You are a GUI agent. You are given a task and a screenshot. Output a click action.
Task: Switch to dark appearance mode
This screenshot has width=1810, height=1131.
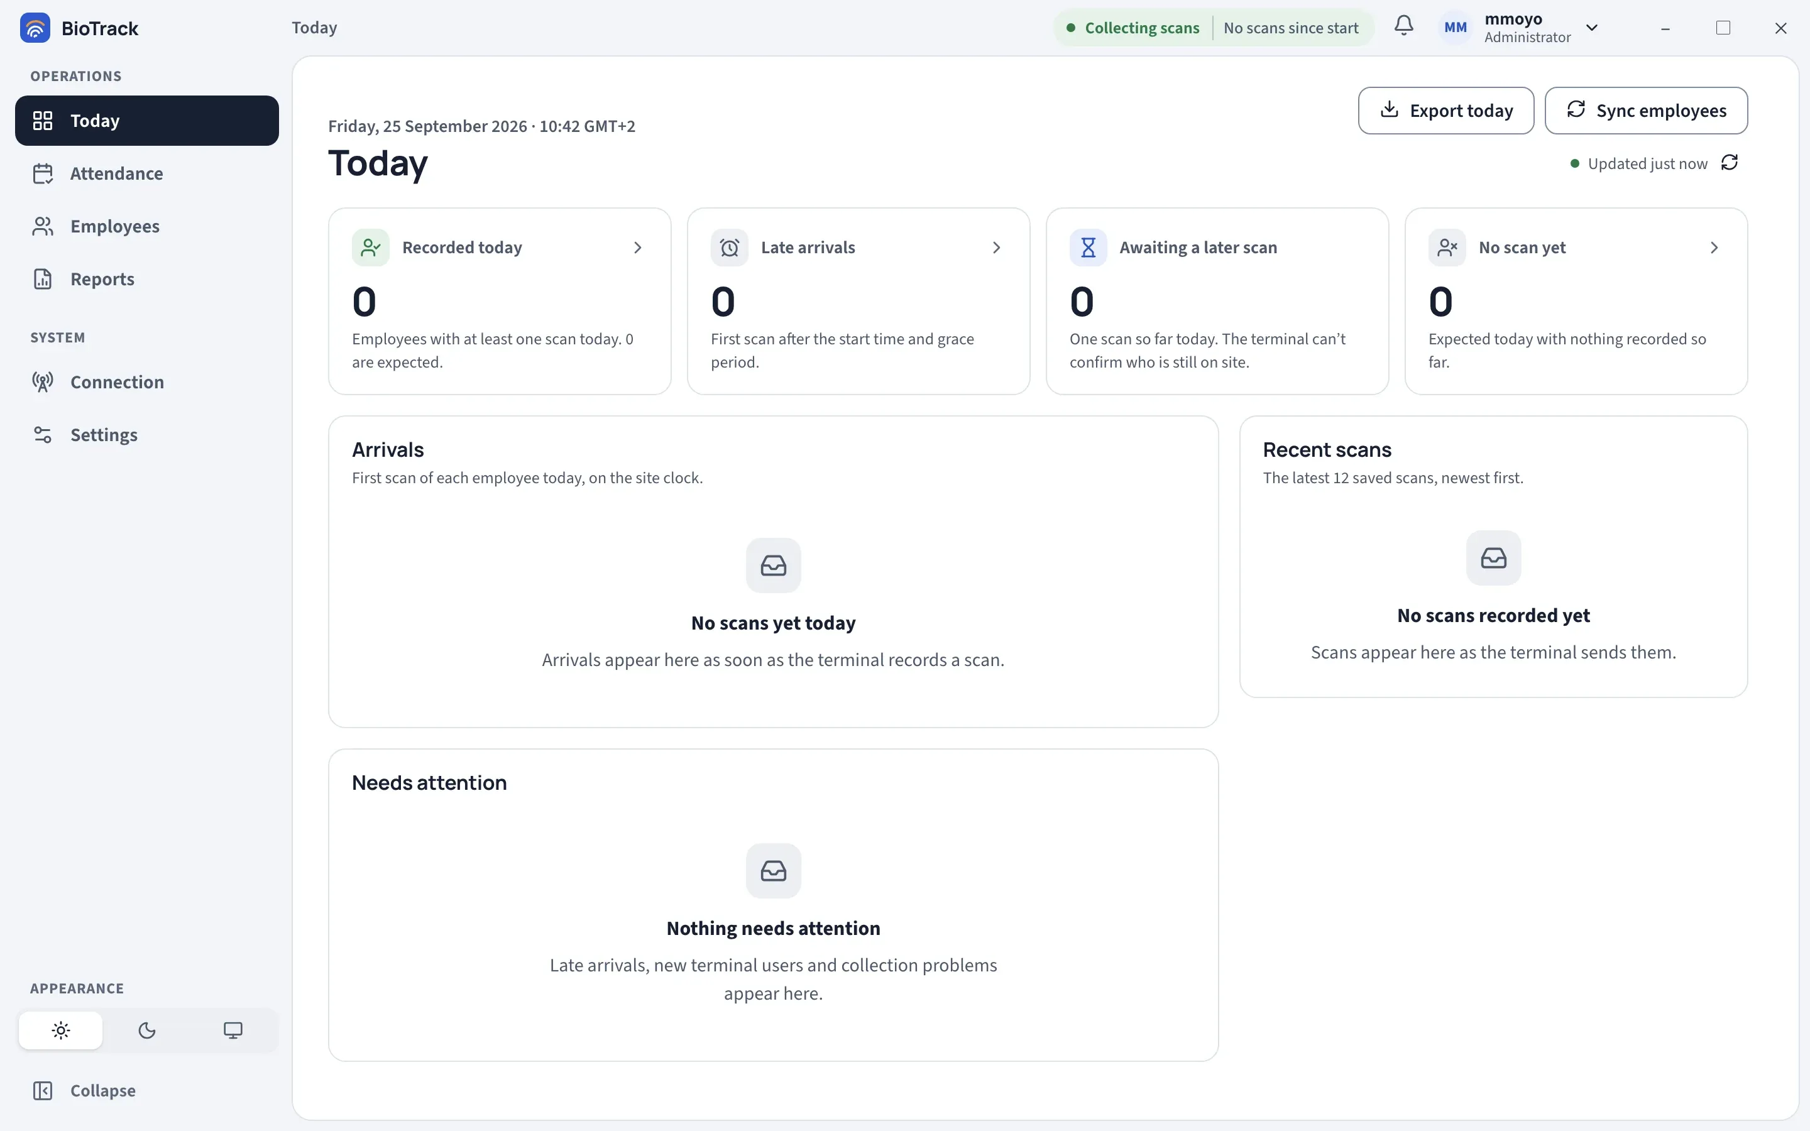[x=146, y=1030]
